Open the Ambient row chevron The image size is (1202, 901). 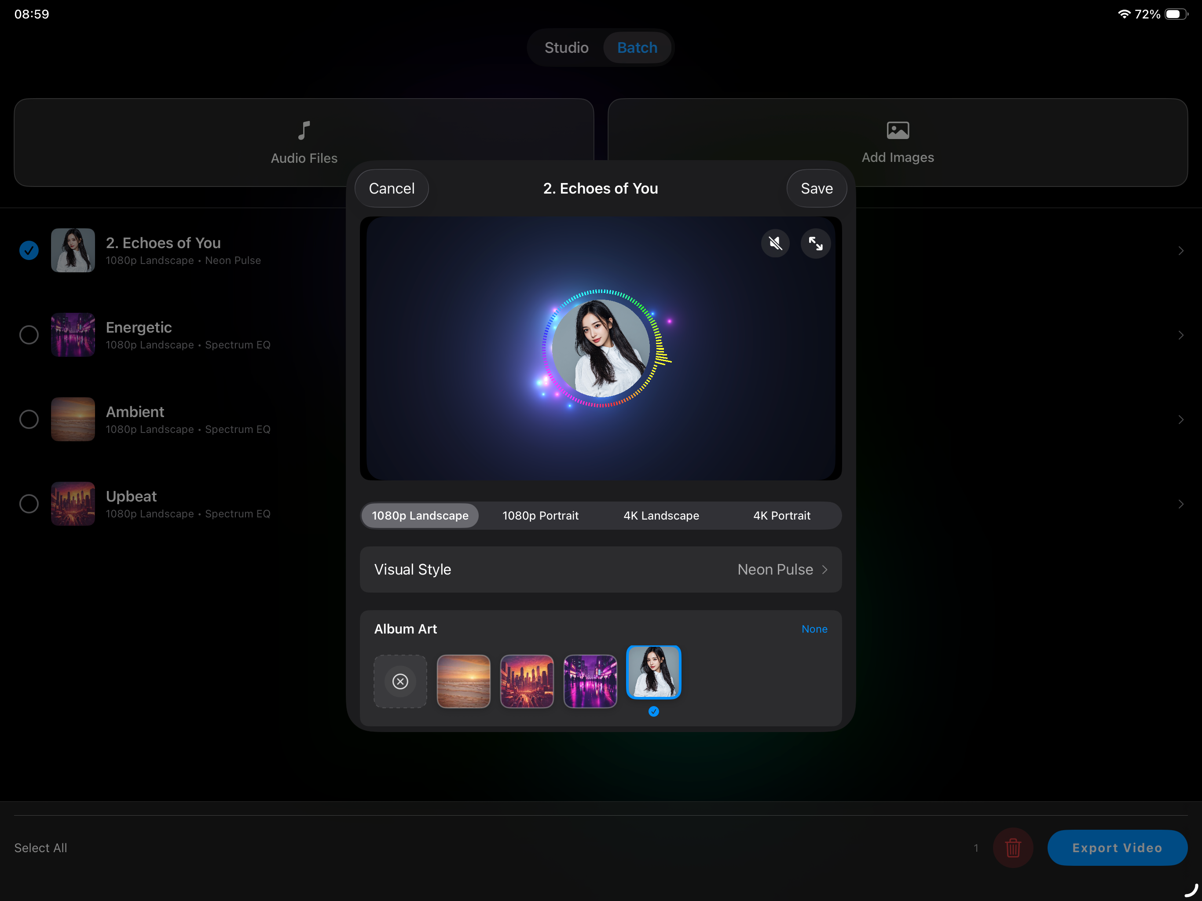pyautogui.click(x=1181, y=420)
